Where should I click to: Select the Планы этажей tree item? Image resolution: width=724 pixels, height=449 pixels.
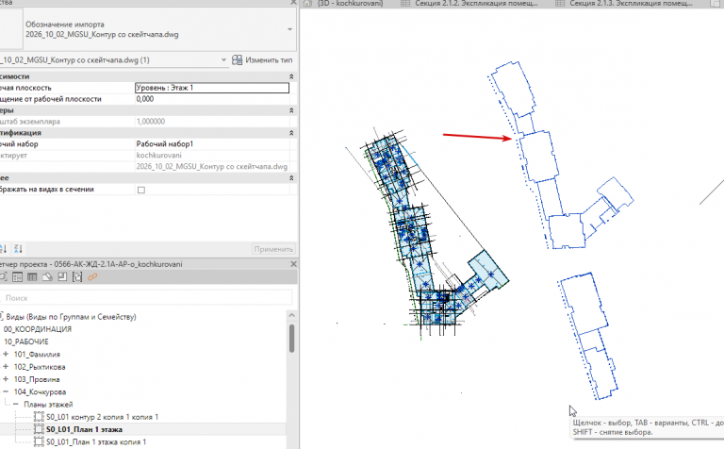[48, 404]
